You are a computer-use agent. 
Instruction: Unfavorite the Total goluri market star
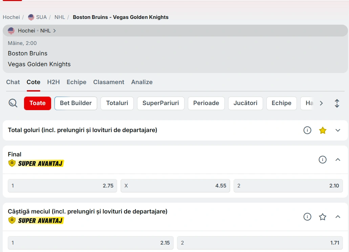click(x=323, y=130)
